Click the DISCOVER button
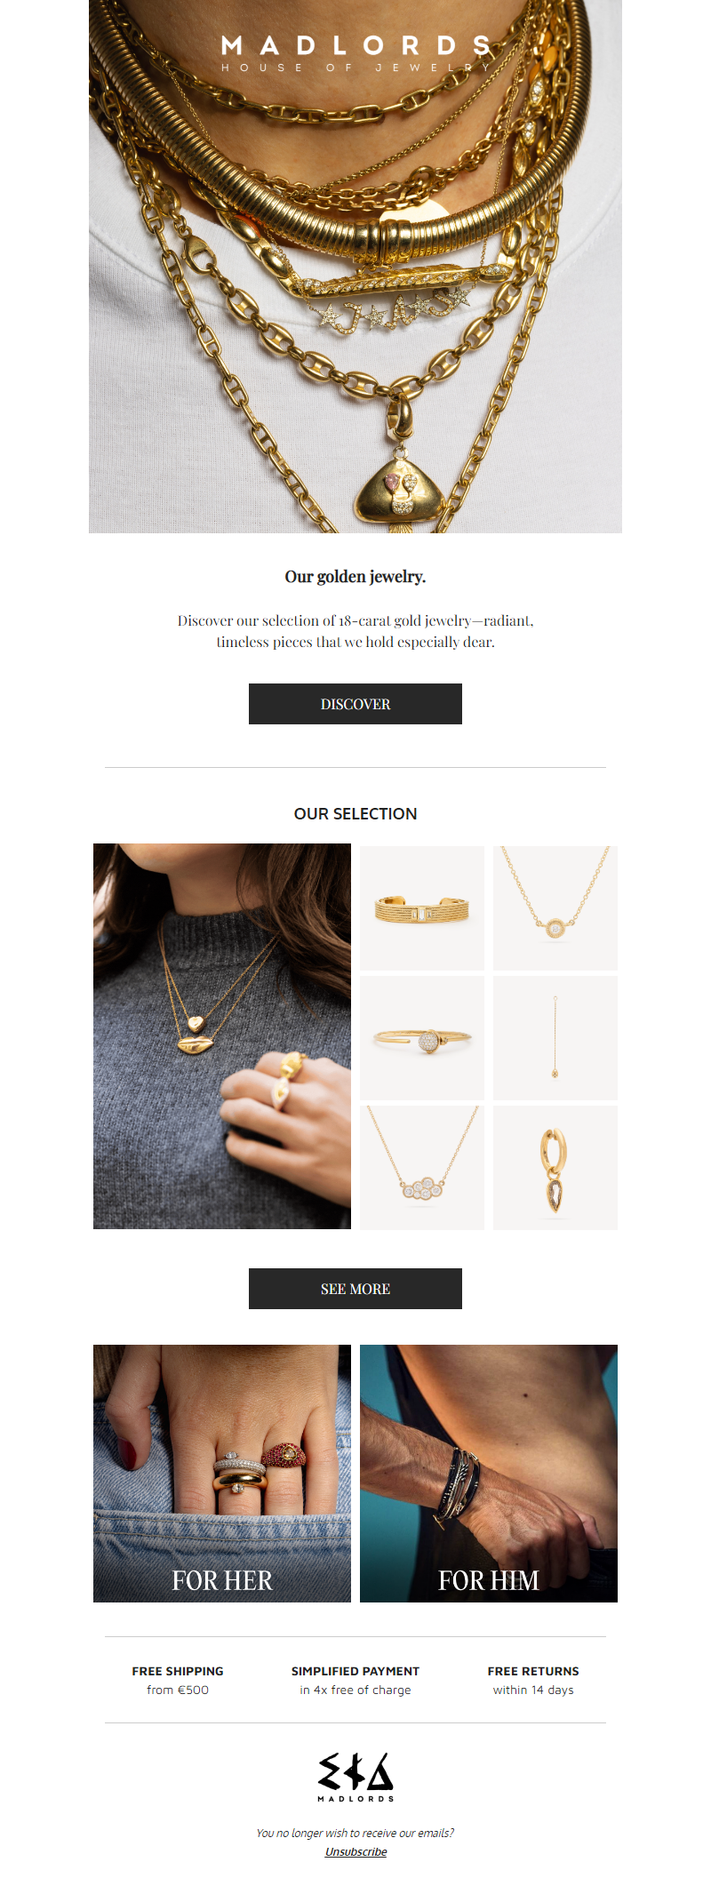The image size is (711, 1902). [x=355, y=704]
